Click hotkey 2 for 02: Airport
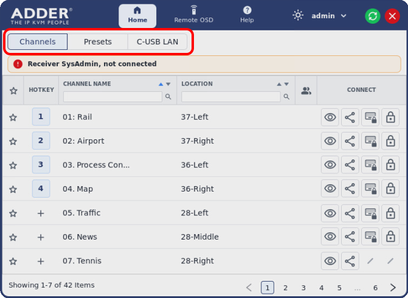Screen dimensions: 408x298 point(41,140)
